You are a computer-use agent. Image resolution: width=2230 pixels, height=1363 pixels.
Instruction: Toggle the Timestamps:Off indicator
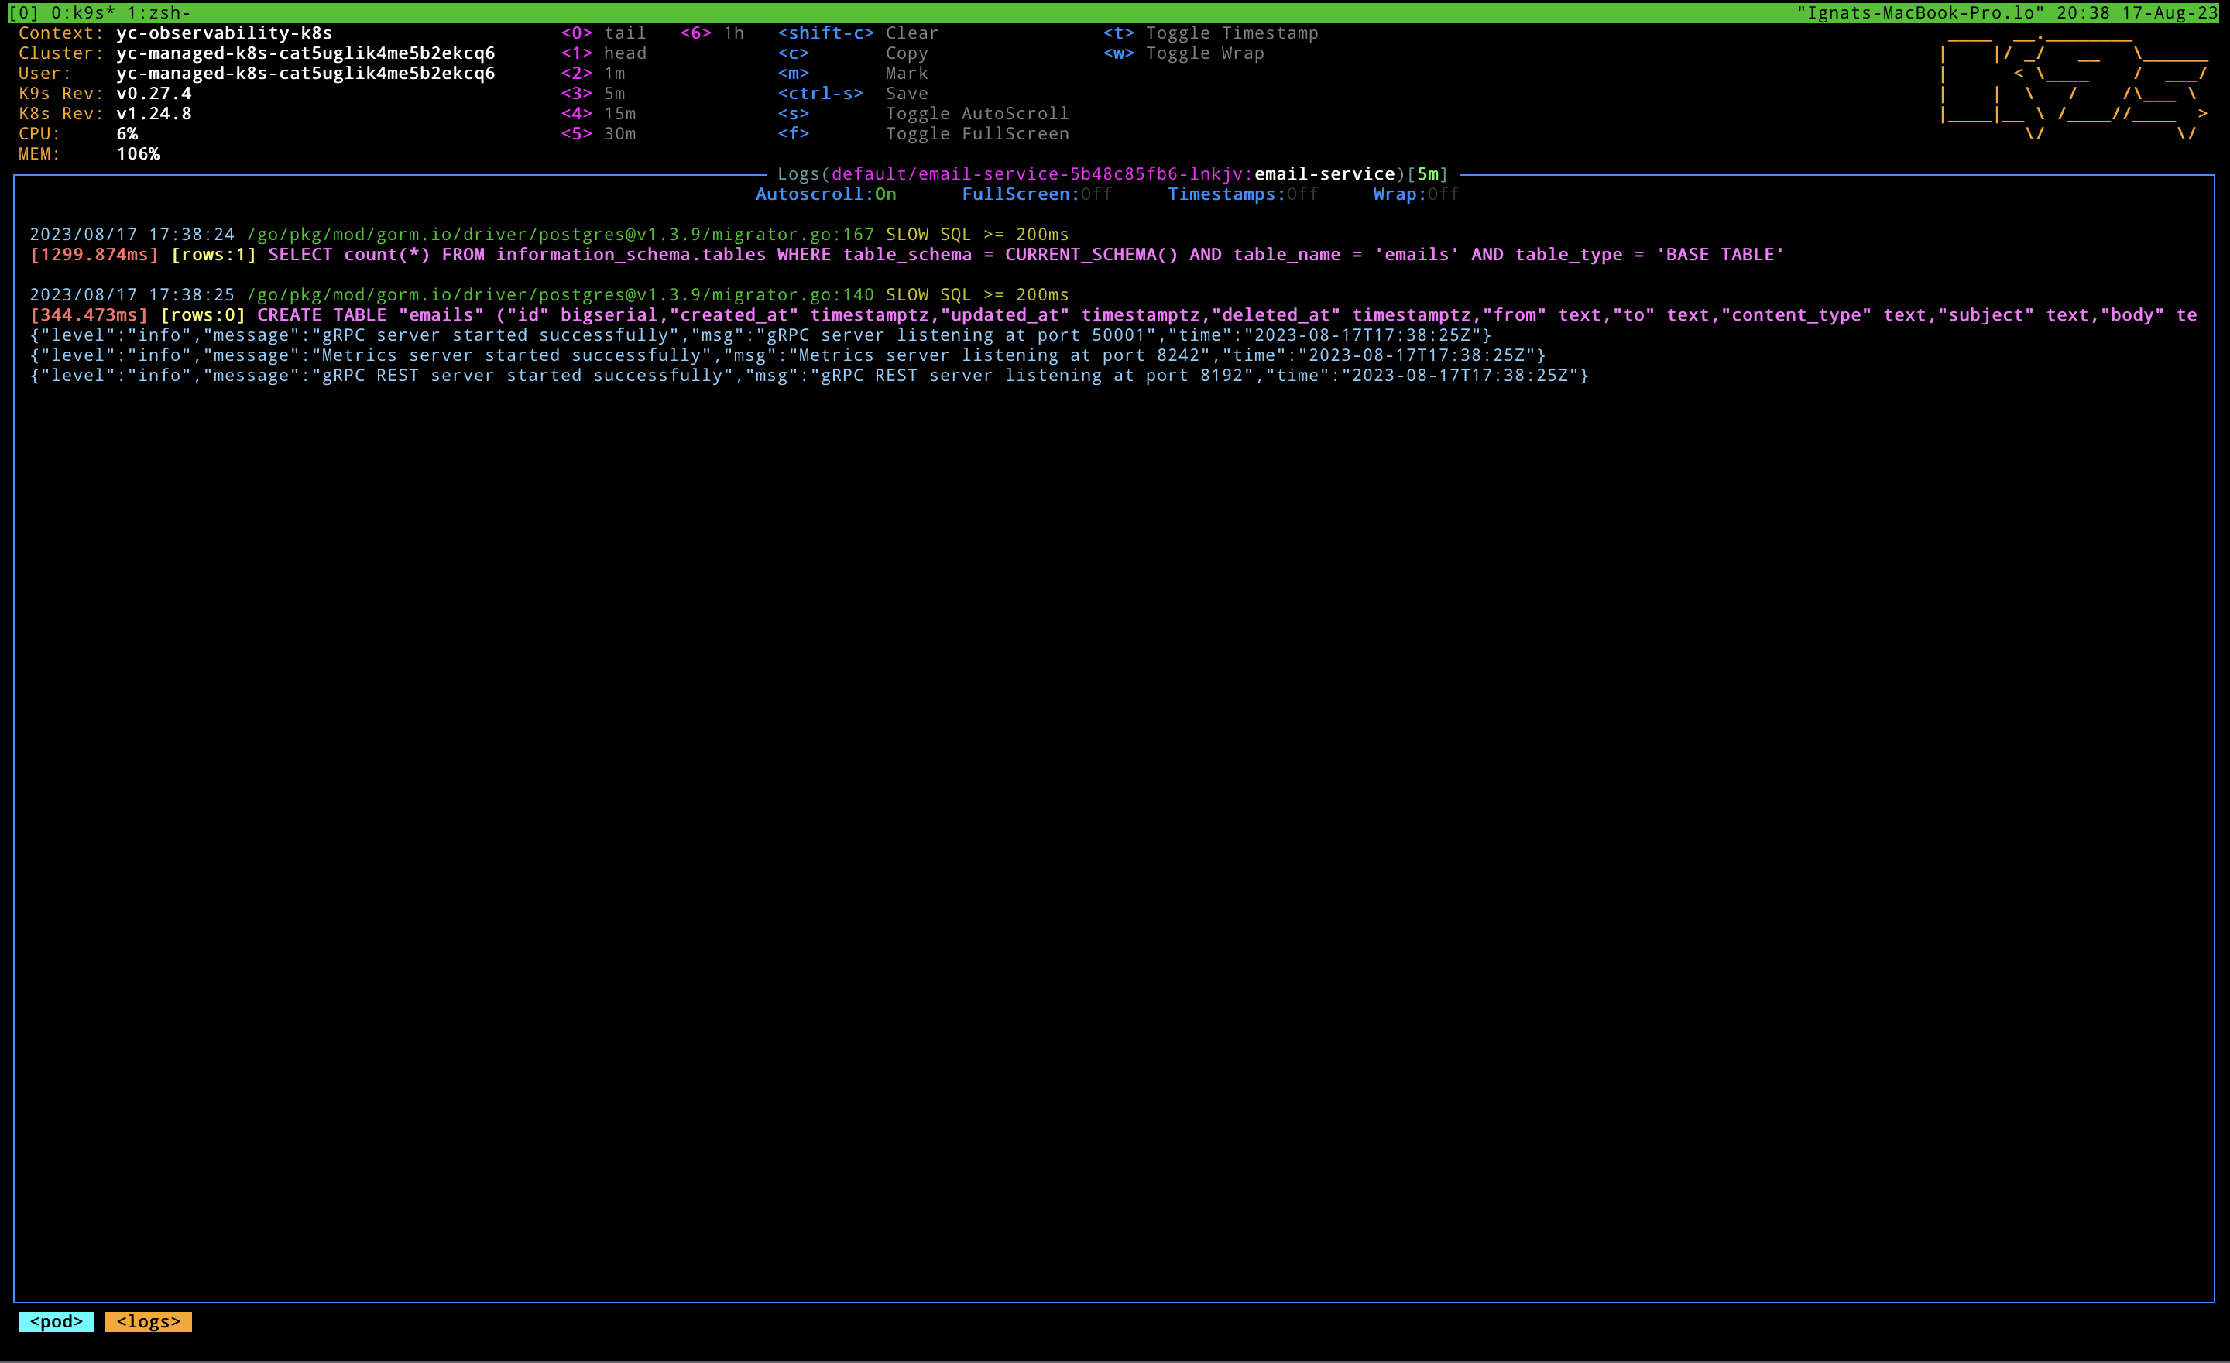pyautogui.click(x=1242, y=194)
